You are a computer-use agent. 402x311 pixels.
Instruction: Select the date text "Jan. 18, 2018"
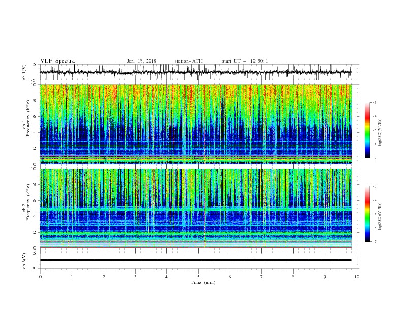coord(142,61)
